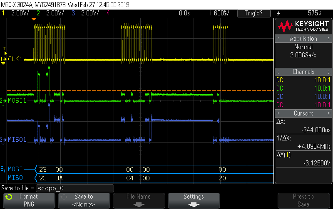This screenshot has height=209, width=333.
Task: Select channel 2 scale 2.00V/
Action: (55, 13)
